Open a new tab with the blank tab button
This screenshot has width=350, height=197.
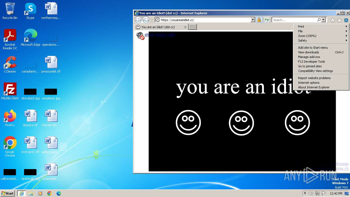click(x=193, y=27)
